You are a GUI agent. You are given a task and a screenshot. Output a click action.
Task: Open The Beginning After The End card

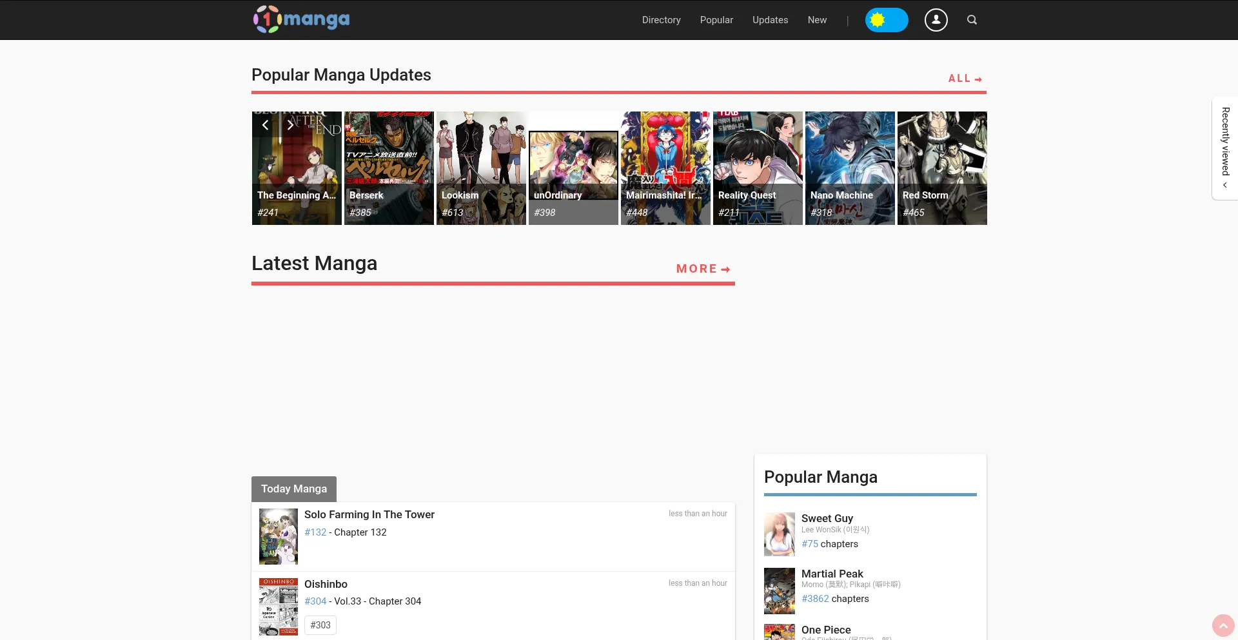pos(297,168)
